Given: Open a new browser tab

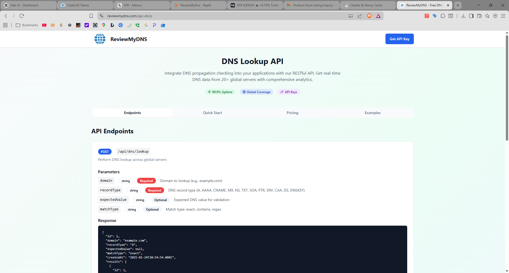Looking at the screenshot, I should pyautogui.click(x=458, y=5).
